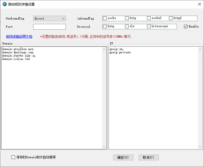Click the Port input field
This screenshot has height=167, width=204.
click(49, 27)
